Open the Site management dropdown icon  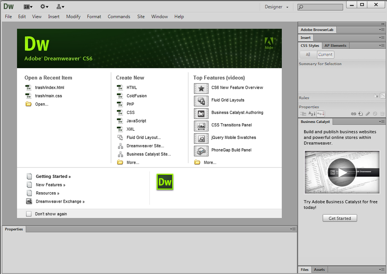click(x=60, y=7)
